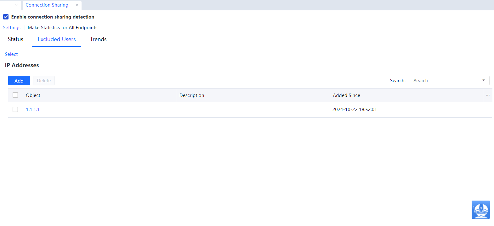Open the assistant robot icon
The image size is (494, 226).
click(x=480, y=210)
